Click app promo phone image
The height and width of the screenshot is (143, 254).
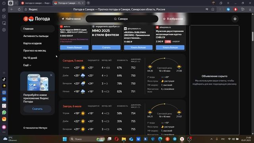point(38,82)
